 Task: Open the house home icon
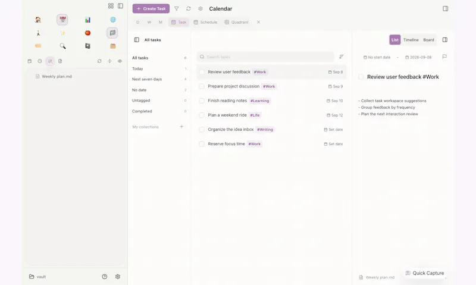[38, 20]
